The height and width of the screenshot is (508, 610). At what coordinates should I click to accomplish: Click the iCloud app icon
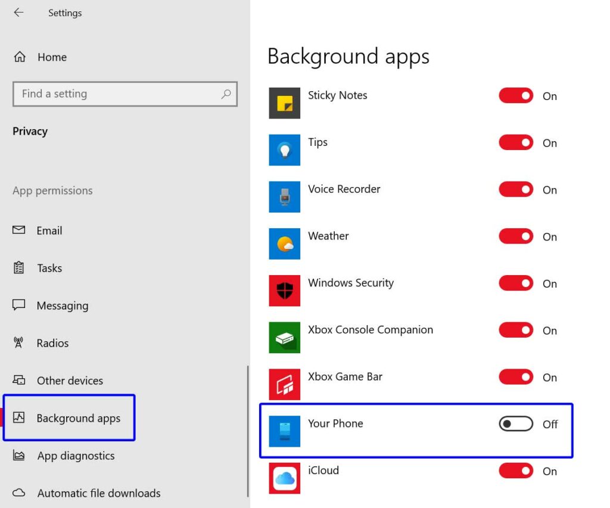284,478
